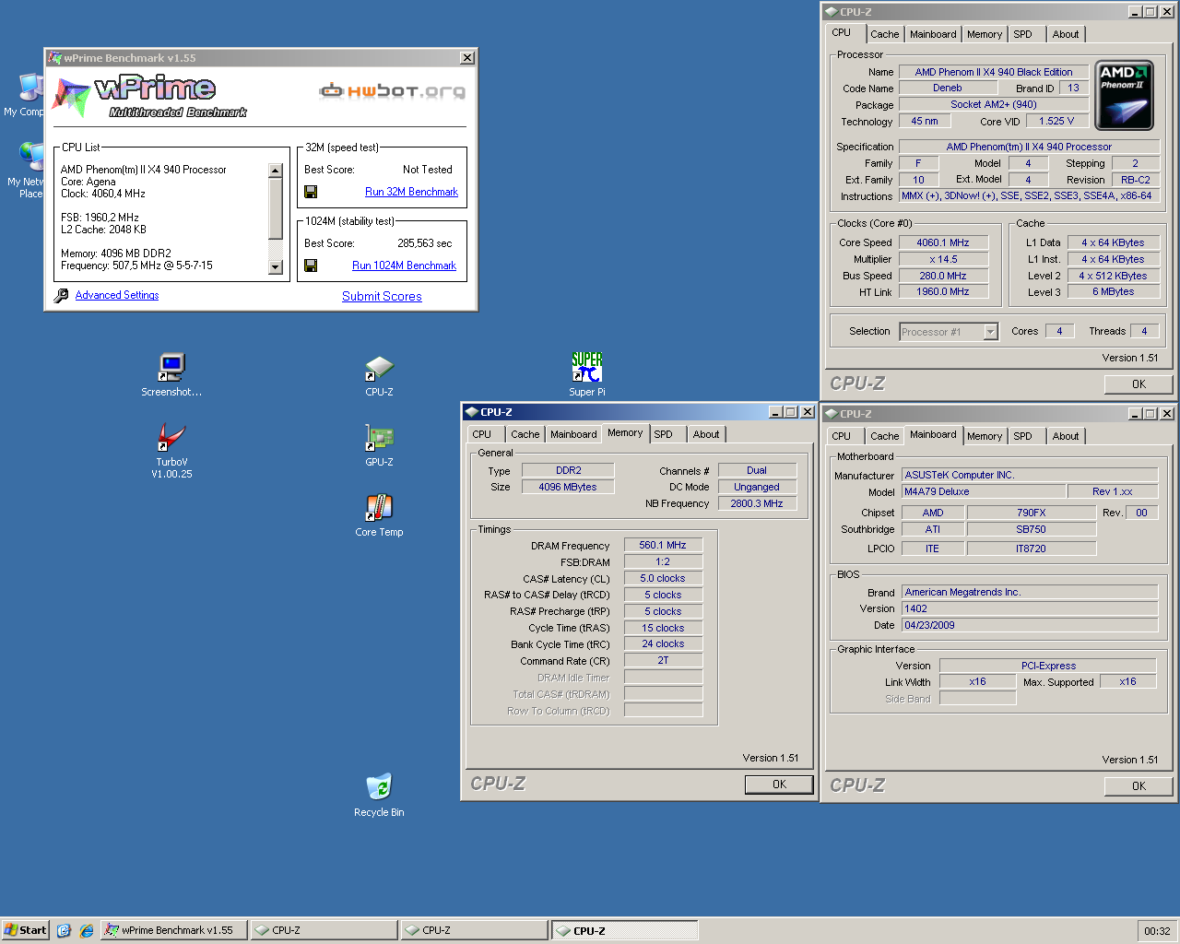Close the wPrime Benchmark window
This screenshot has height=944, width=1180.
pyautogui.click(x=467, y=58)
